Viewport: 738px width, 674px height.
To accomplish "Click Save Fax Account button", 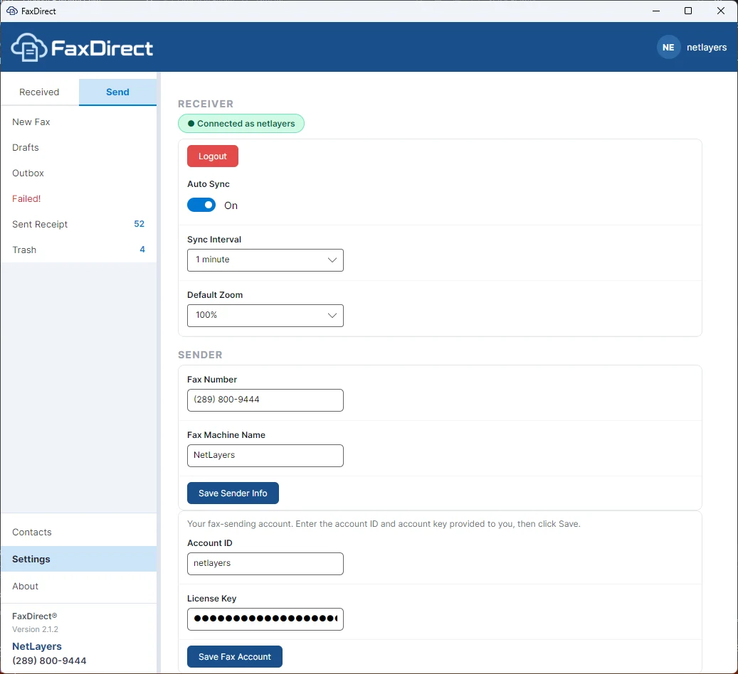I will click(235, 657).
